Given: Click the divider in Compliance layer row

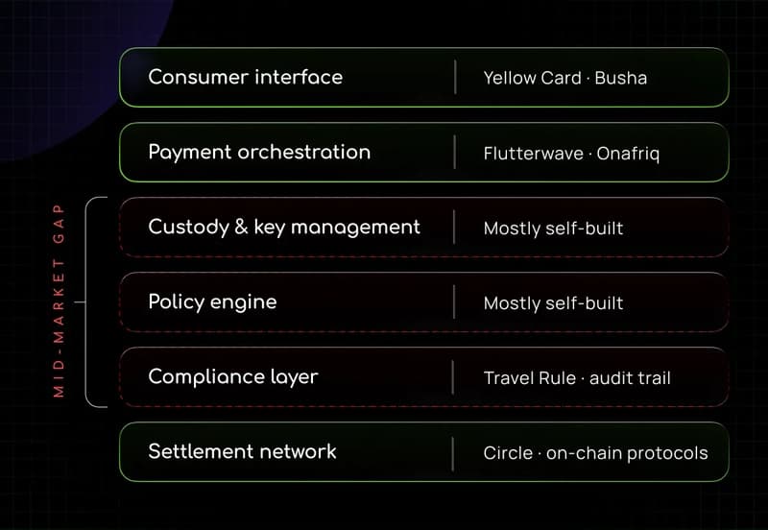Looking at the screenshot, I should point(452,377).
